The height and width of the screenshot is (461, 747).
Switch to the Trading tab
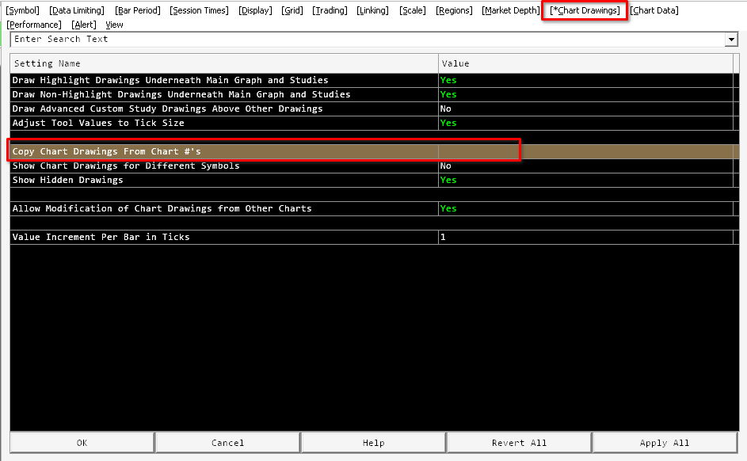point(330,10)
